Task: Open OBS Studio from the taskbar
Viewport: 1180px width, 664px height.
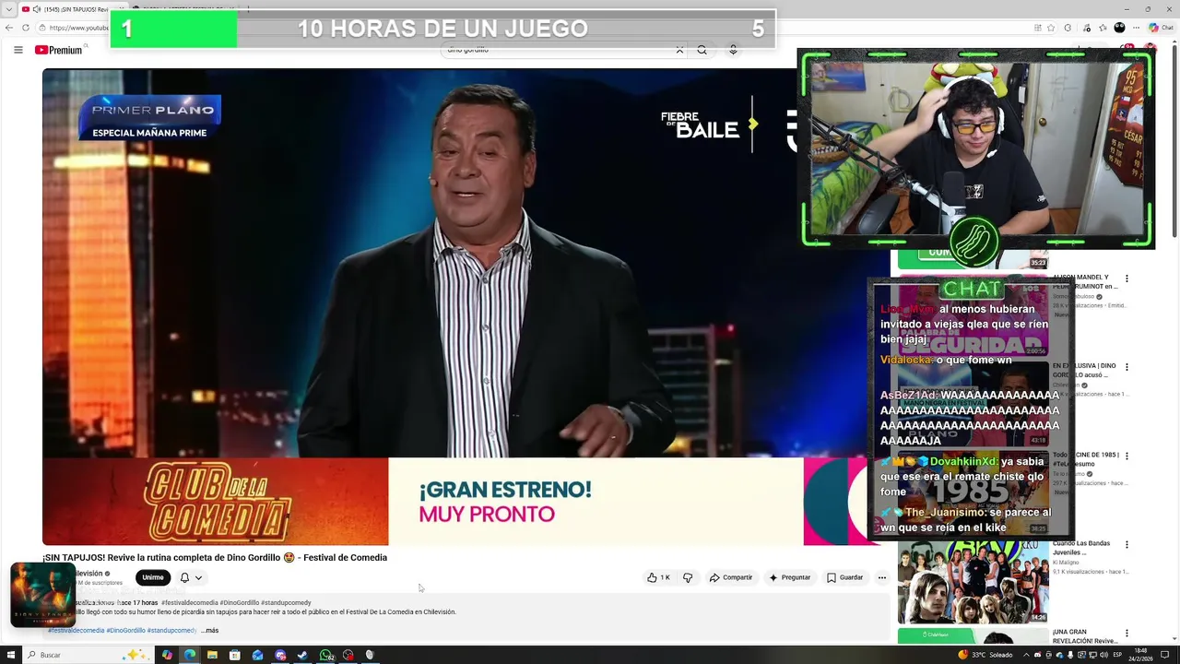Action: 348,655
